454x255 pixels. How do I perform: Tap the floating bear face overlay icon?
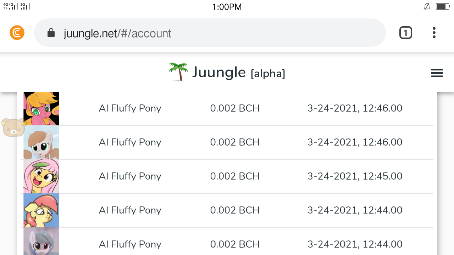point(13,128)
